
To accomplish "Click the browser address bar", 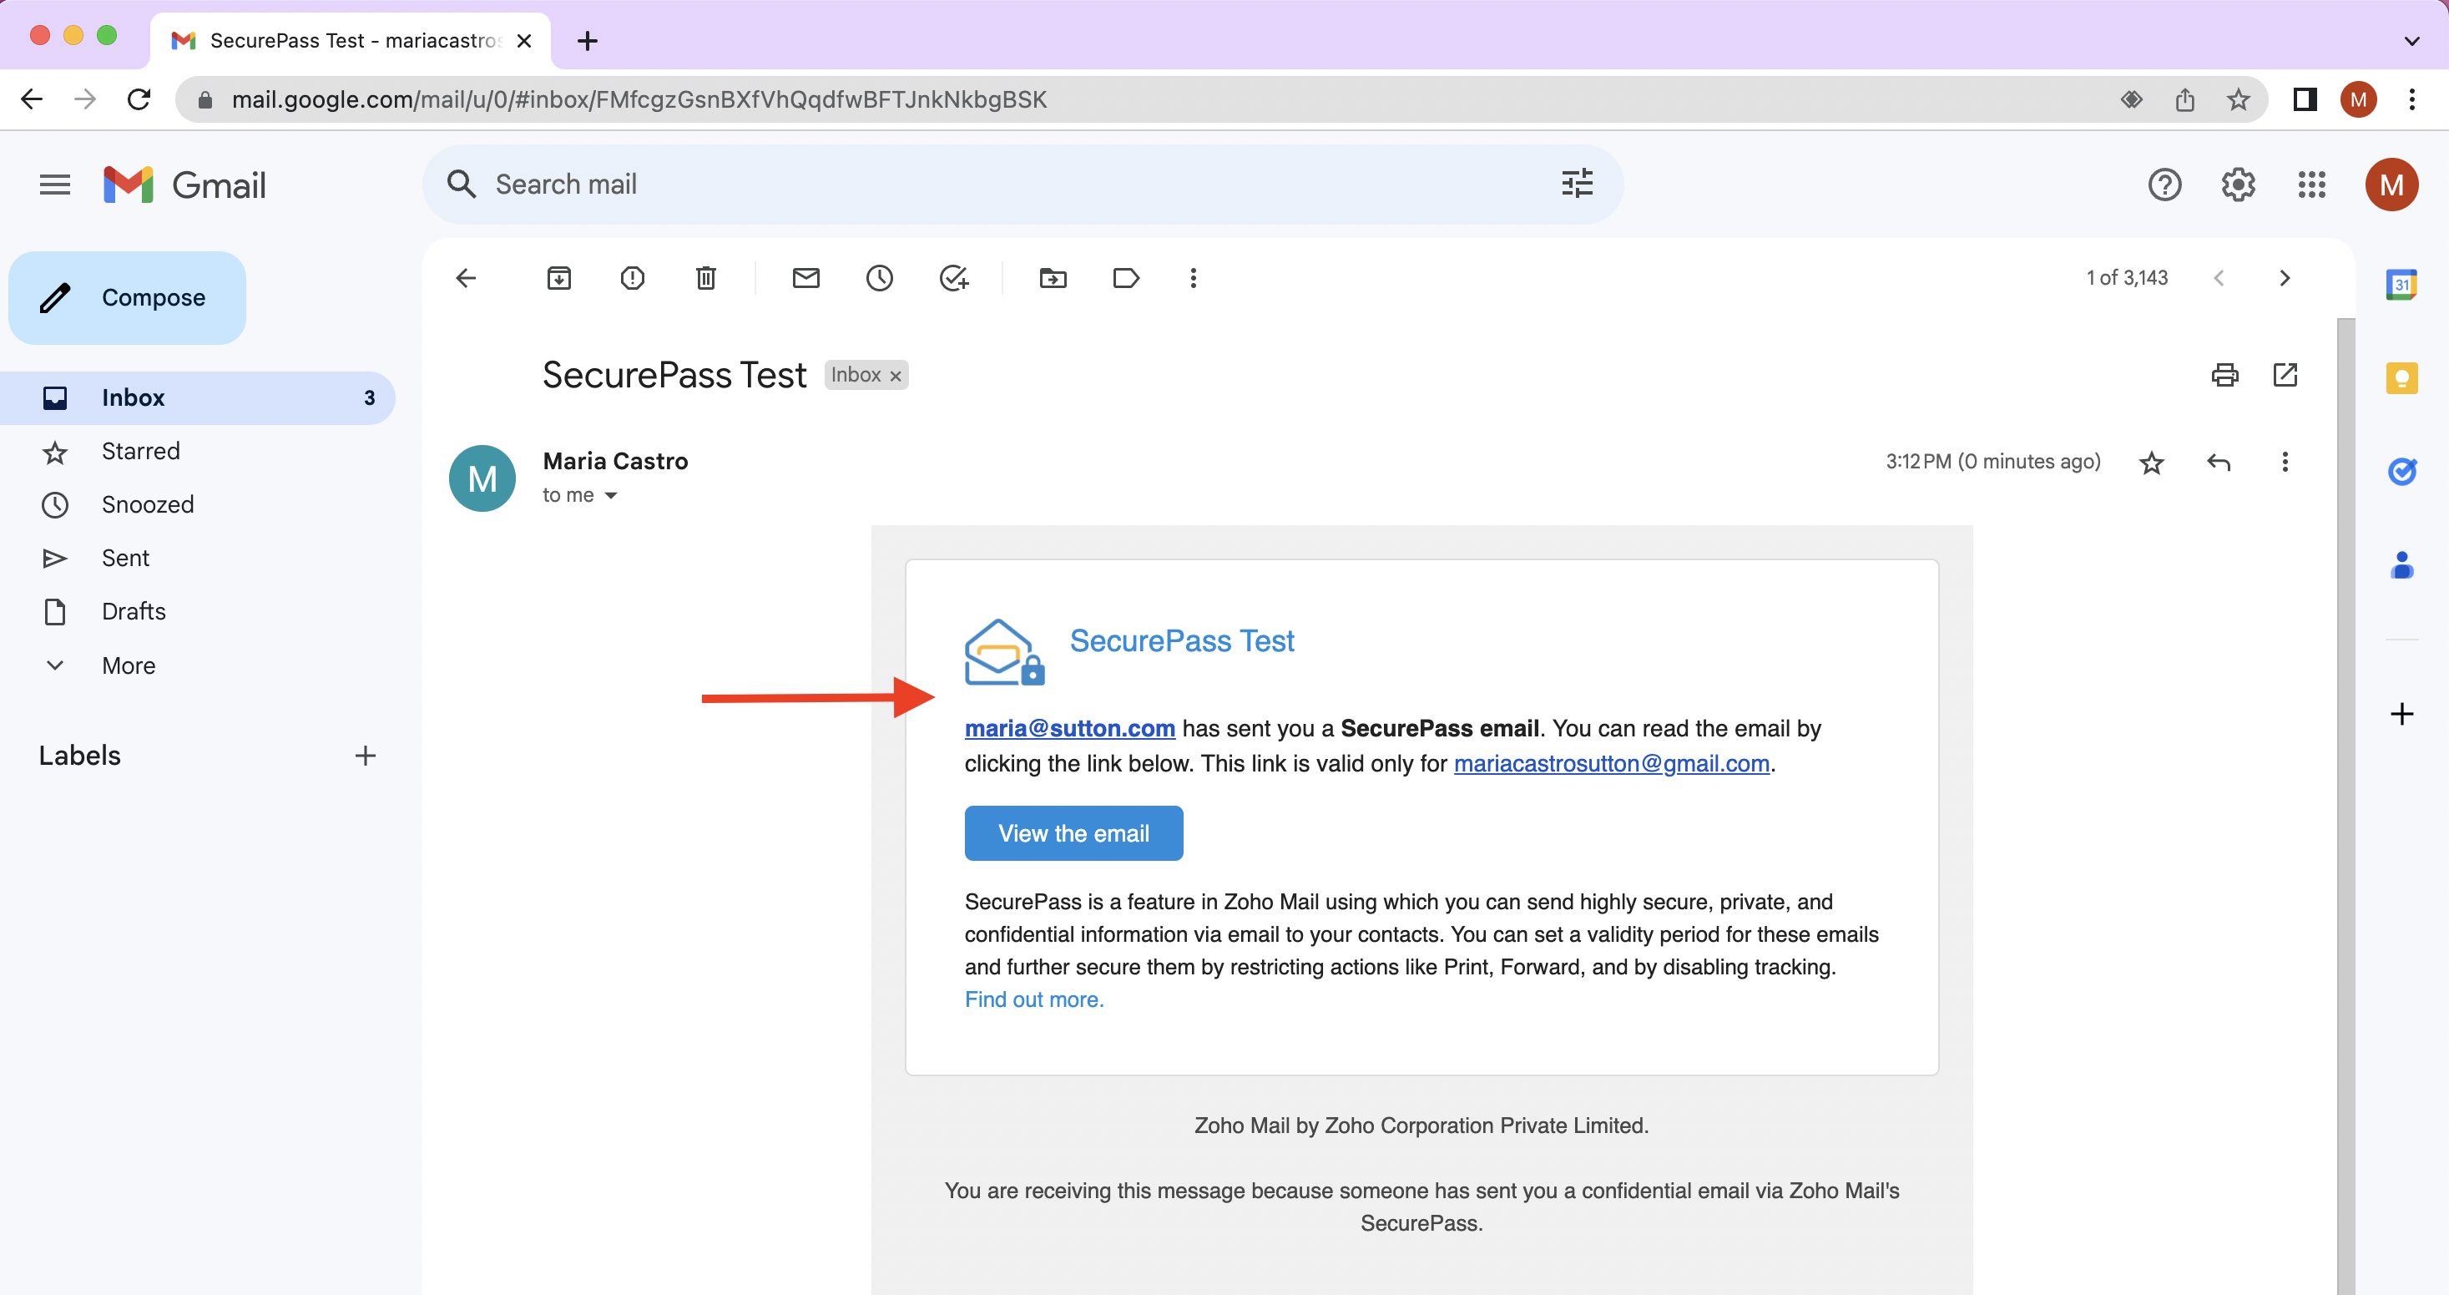I will pos(1141,99).
